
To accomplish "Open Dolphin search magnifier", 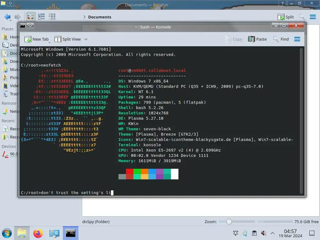I will tap(302, 17).
